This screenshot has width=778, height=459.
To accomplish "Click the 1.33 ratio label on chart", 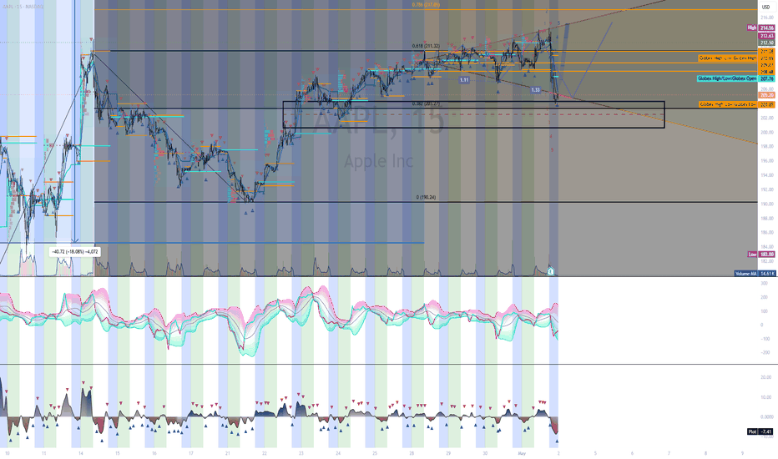I will [x=535, y=90].
